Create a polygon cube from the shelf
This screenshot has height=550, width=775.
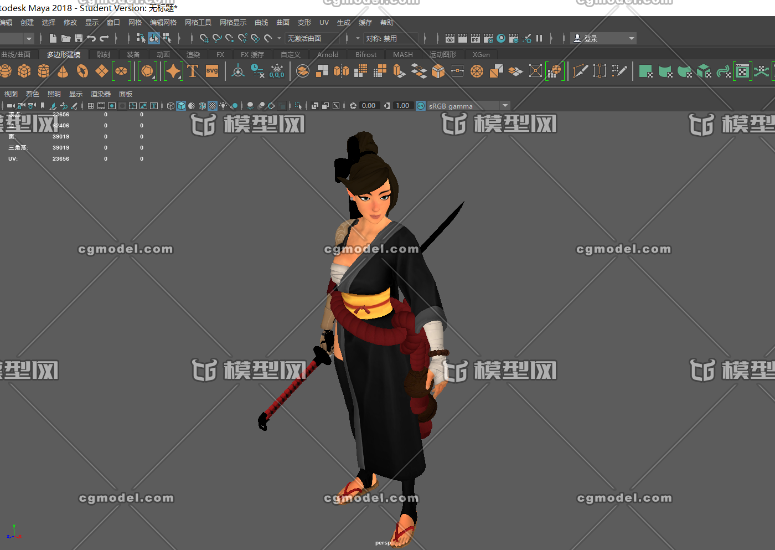click(x=24, y=71)
